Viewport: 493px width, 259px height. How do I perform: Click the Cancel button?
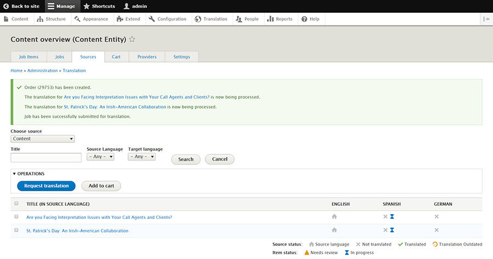[x=220, y=159]
